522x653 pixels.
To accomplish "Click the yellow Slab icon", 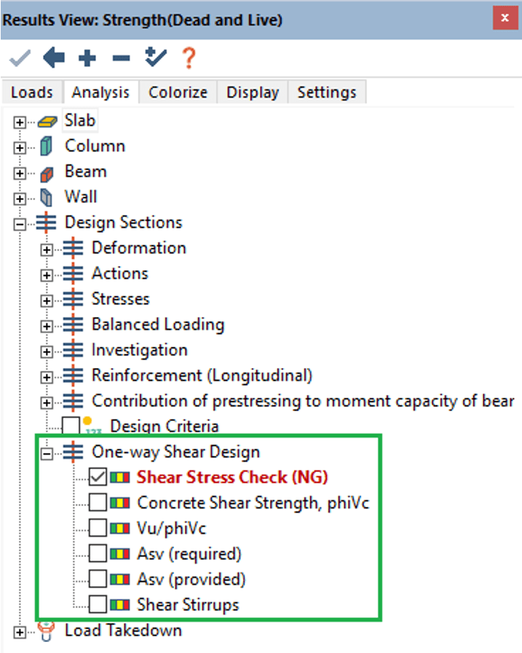I will (47, 121).
